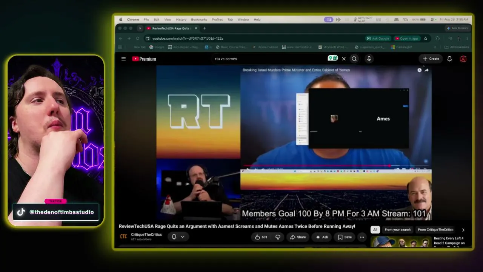Open a new Chrome tab
This screenshot has width=483, height=272.
pyautogui.click(x=204, y=28)
